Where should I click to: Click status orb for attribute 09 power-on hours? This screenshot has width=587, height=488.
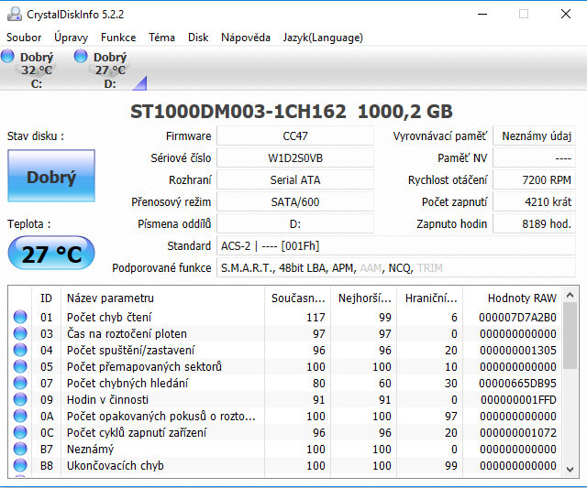(x=20, y=399)
